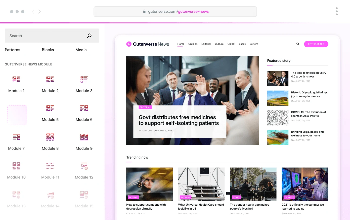
Task: Click the browser address bar URL
Action: coord(178,12)
